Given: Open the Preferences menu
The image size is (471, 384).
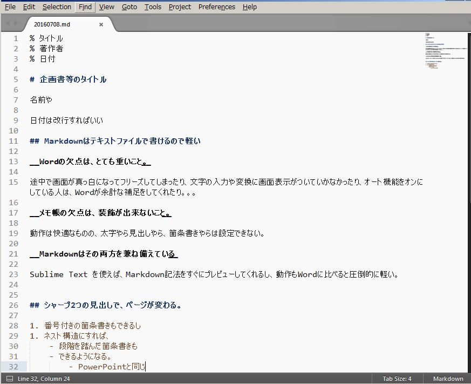Looking at the screenshot, I should 216,6.
